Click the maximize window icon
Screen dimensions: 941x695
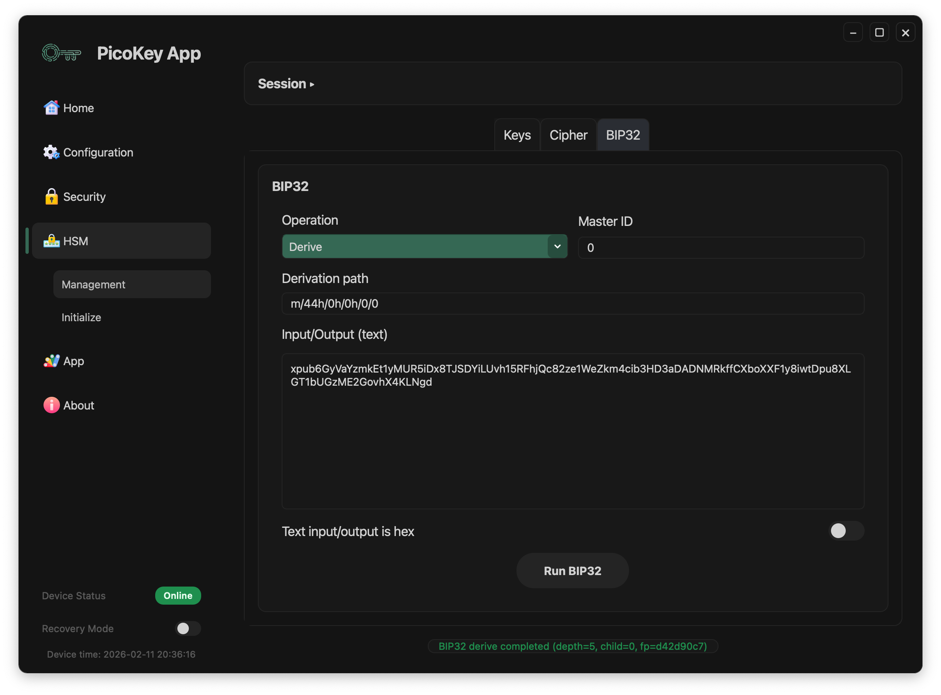879,32
